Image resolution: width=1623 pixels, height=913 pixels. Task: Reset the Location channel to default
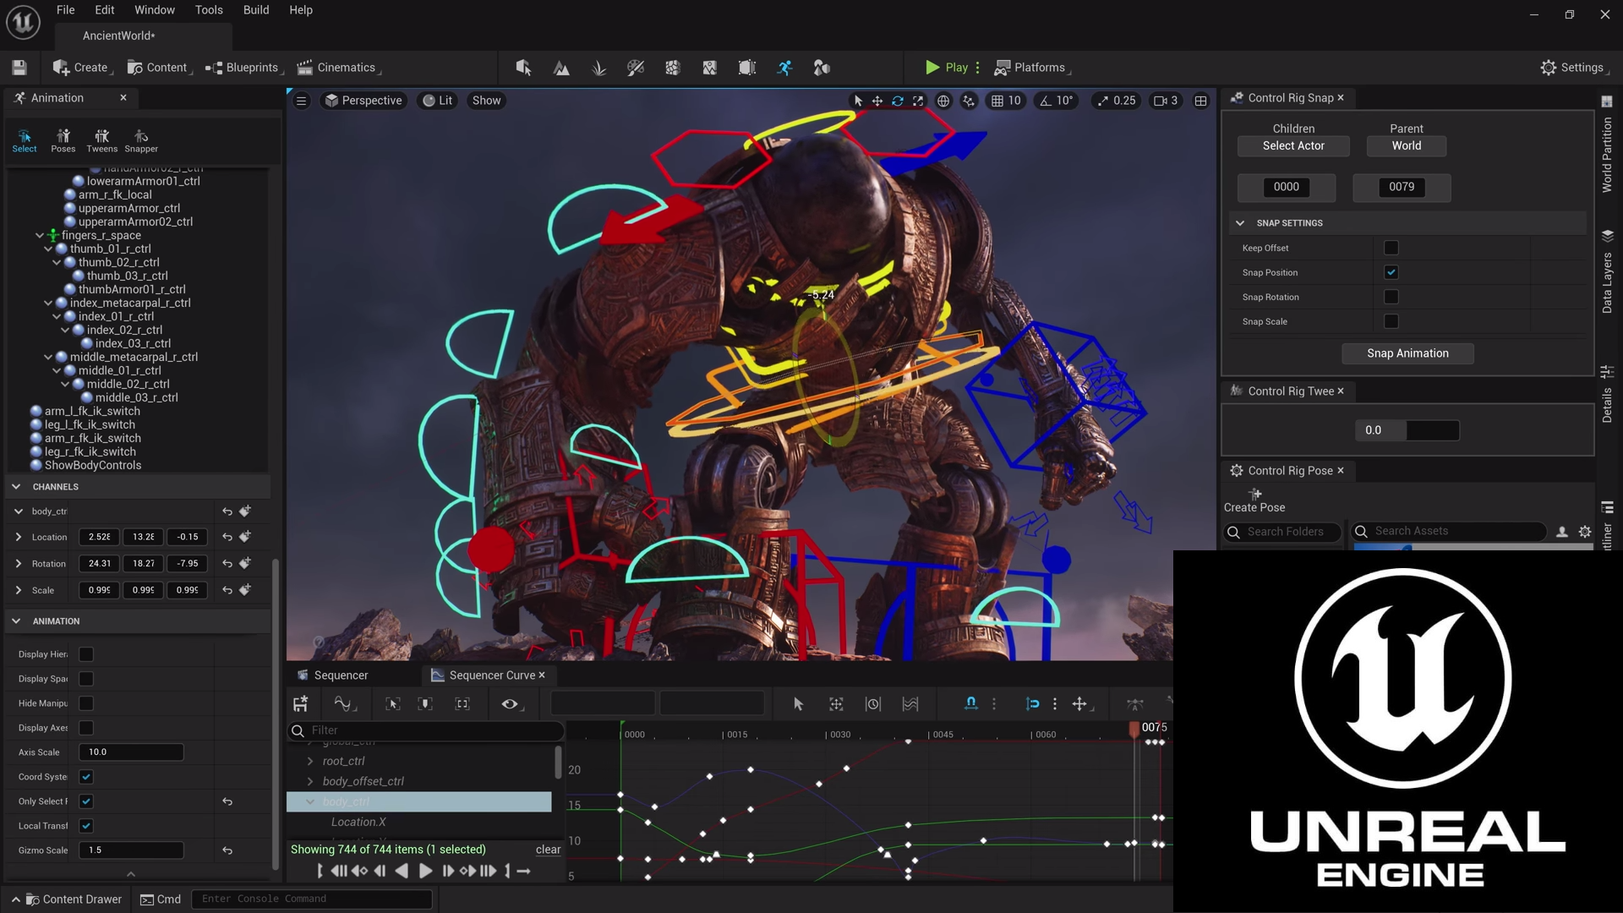pos(227,537)
